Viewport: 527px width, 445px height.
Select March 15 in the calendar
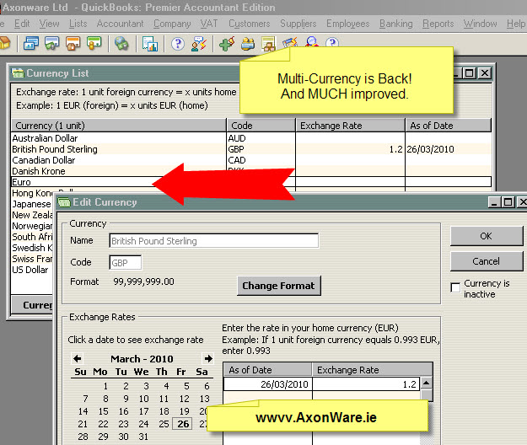pos(103,411)
